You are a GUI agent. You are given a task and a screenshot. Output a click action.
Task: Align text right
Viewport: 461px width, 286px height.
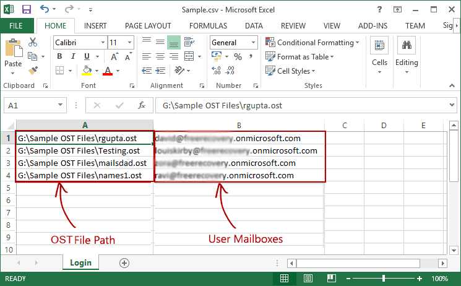174,56
